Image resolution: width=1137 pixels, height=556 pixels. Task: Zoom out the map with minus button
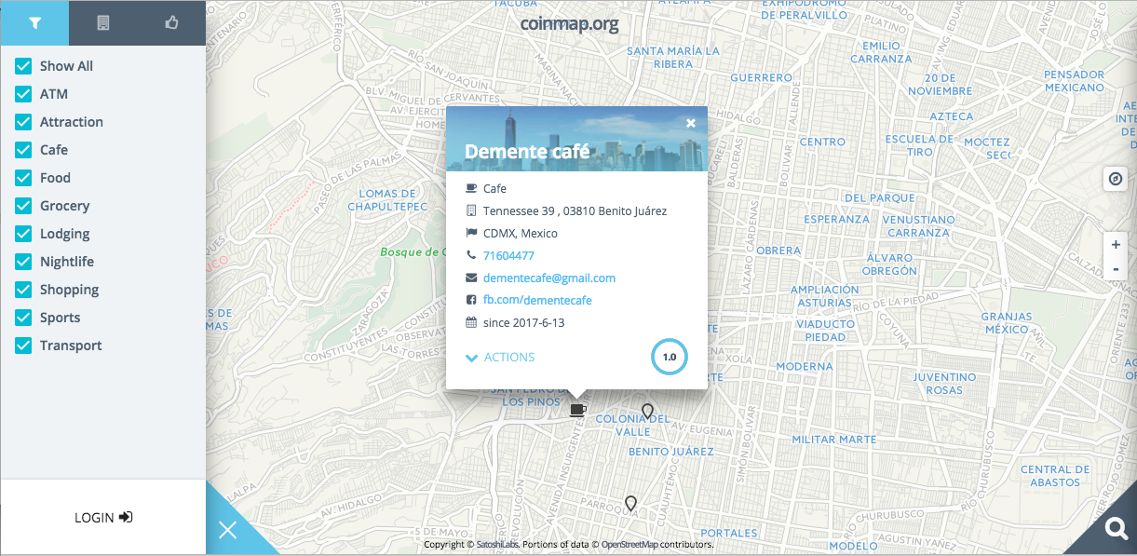coord(1115,269)
